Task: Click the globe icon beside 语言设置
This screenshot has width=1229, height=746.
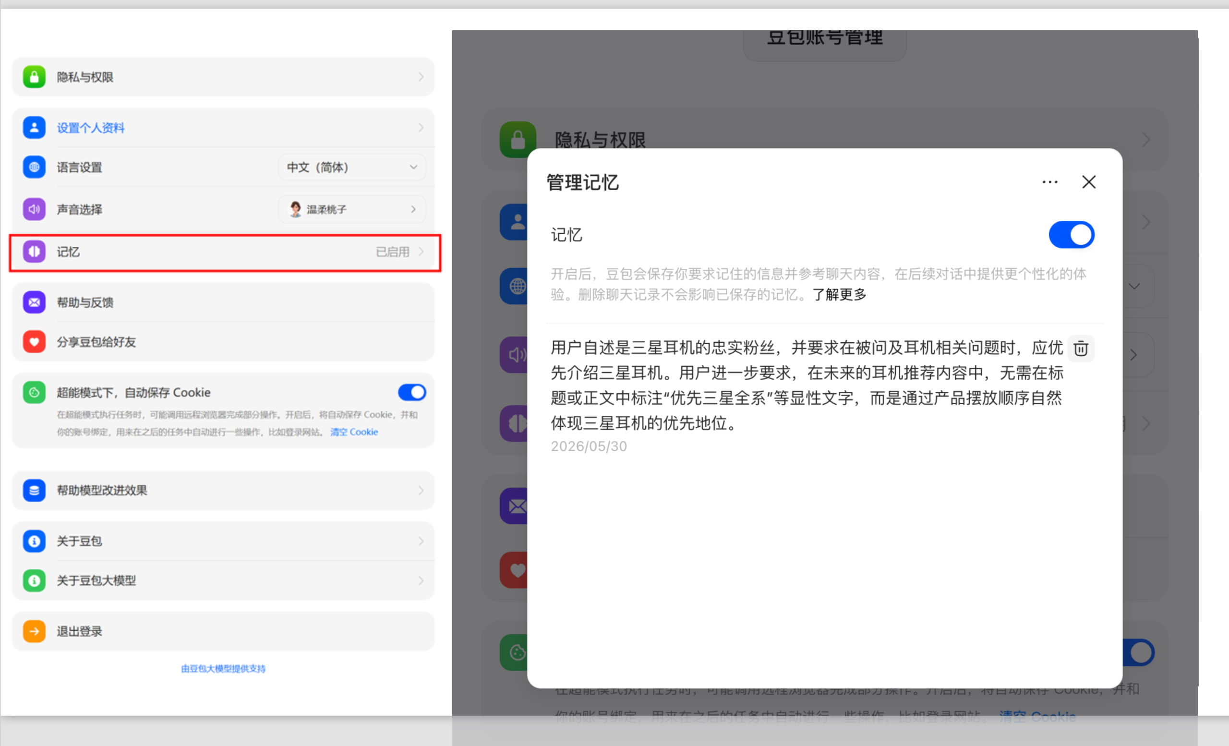Action: coord(34,167)
